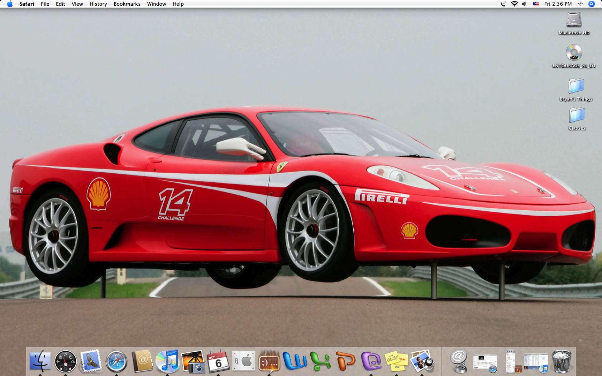Select the Bryan's Things folder
602x376 pixels.
576,90
